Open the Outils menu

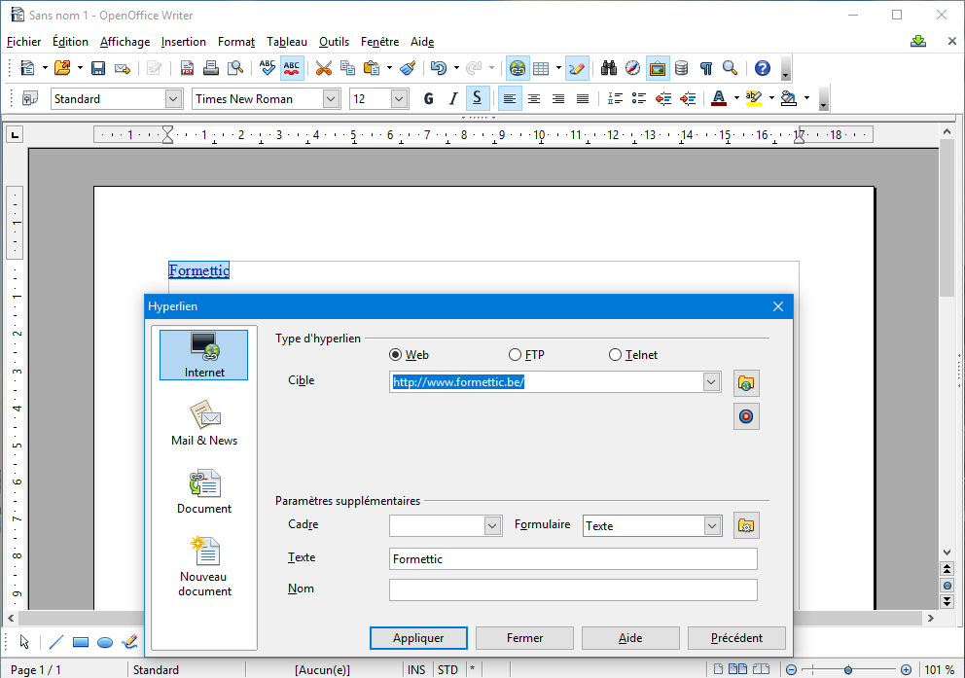coord(335,42)
